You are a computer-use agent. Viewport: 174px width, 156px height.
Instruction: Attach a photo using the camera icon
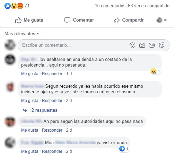(x=142, y=45)
